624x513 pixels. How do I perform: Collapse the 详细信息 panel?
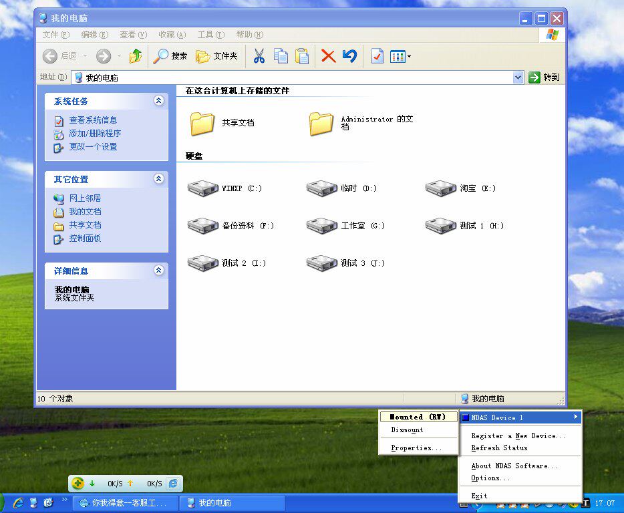point(159,271)
